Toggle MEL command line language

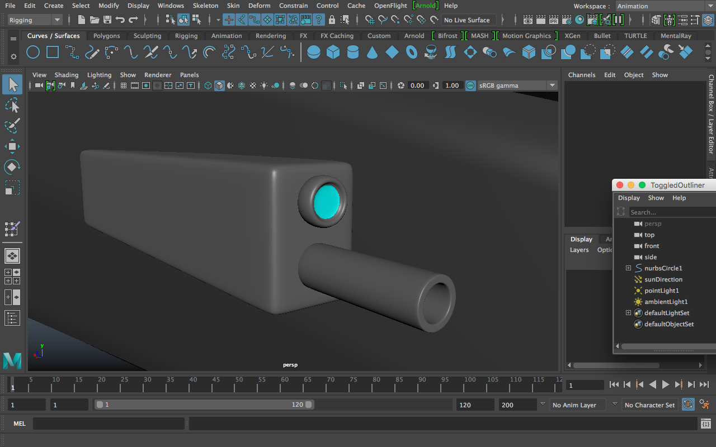20,424
